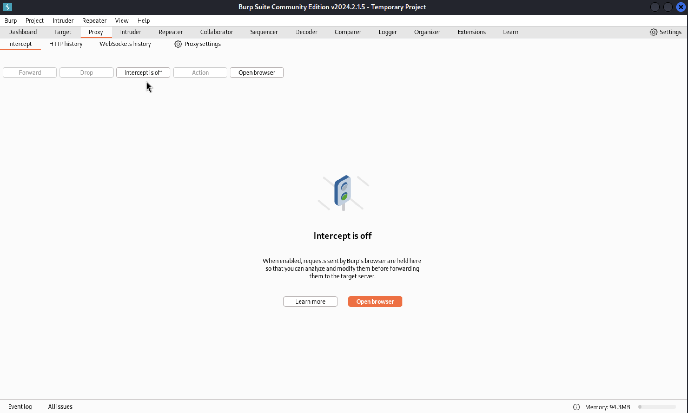
Task: Open the Event log
Action: [x=20, y=407]
